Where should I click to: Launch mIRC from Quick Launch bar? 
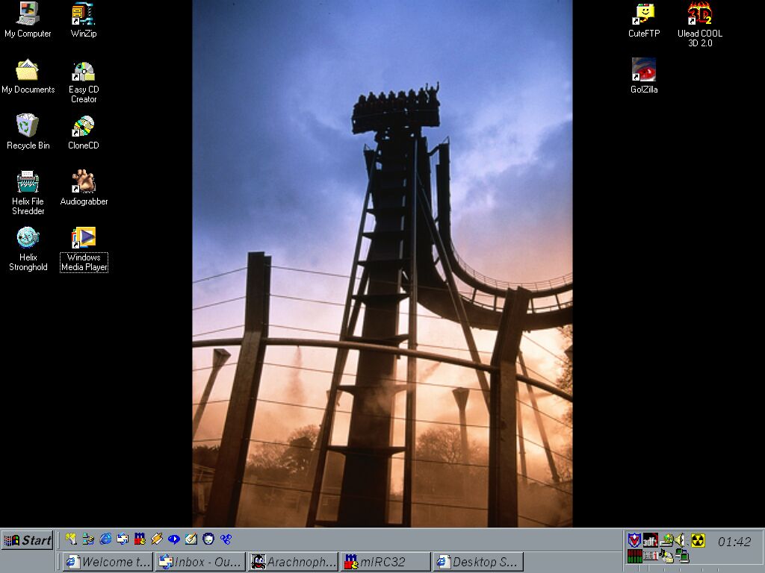pyautogui.click(x=140, y=539)
